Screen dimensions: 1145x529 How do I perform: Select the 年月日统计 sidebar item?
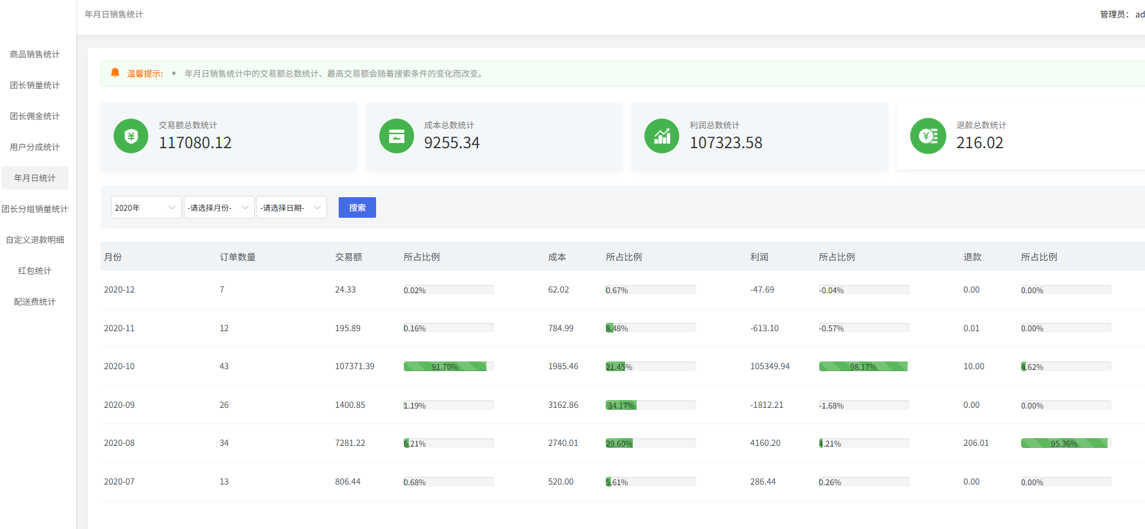[x=35, y=178]
